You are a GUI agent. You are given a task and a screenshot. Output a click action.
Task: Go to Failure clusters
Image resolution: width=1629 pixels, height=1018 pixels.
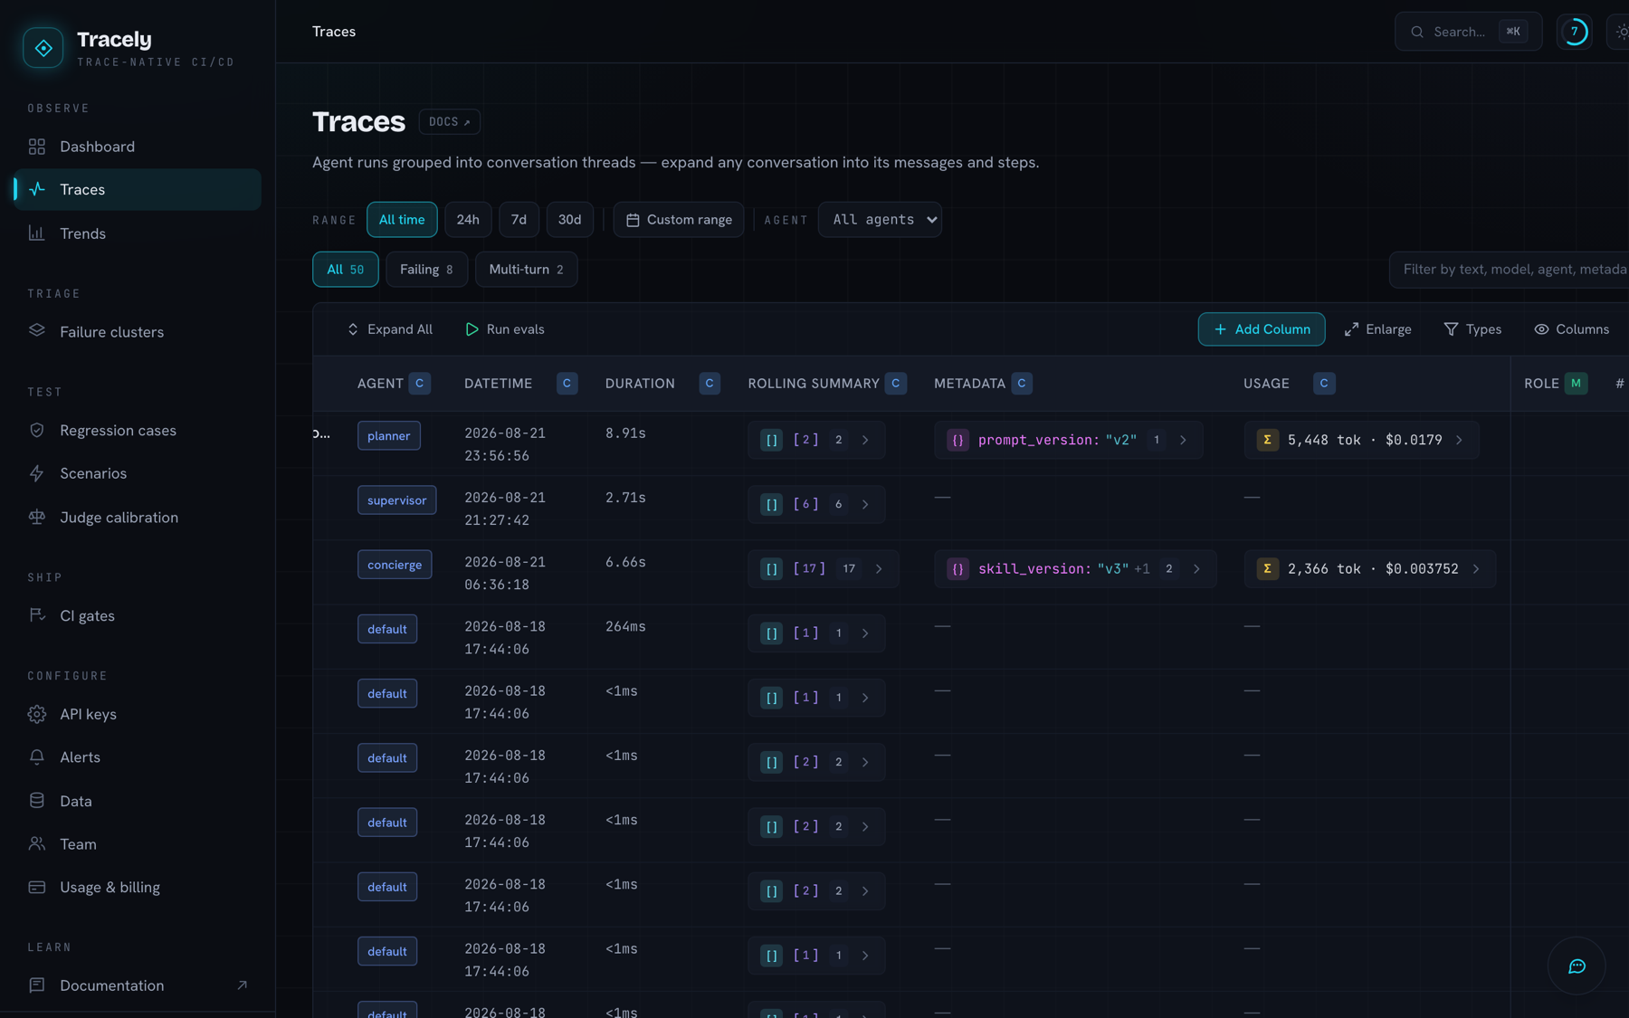pyautogui.click(x=138, y=332)
